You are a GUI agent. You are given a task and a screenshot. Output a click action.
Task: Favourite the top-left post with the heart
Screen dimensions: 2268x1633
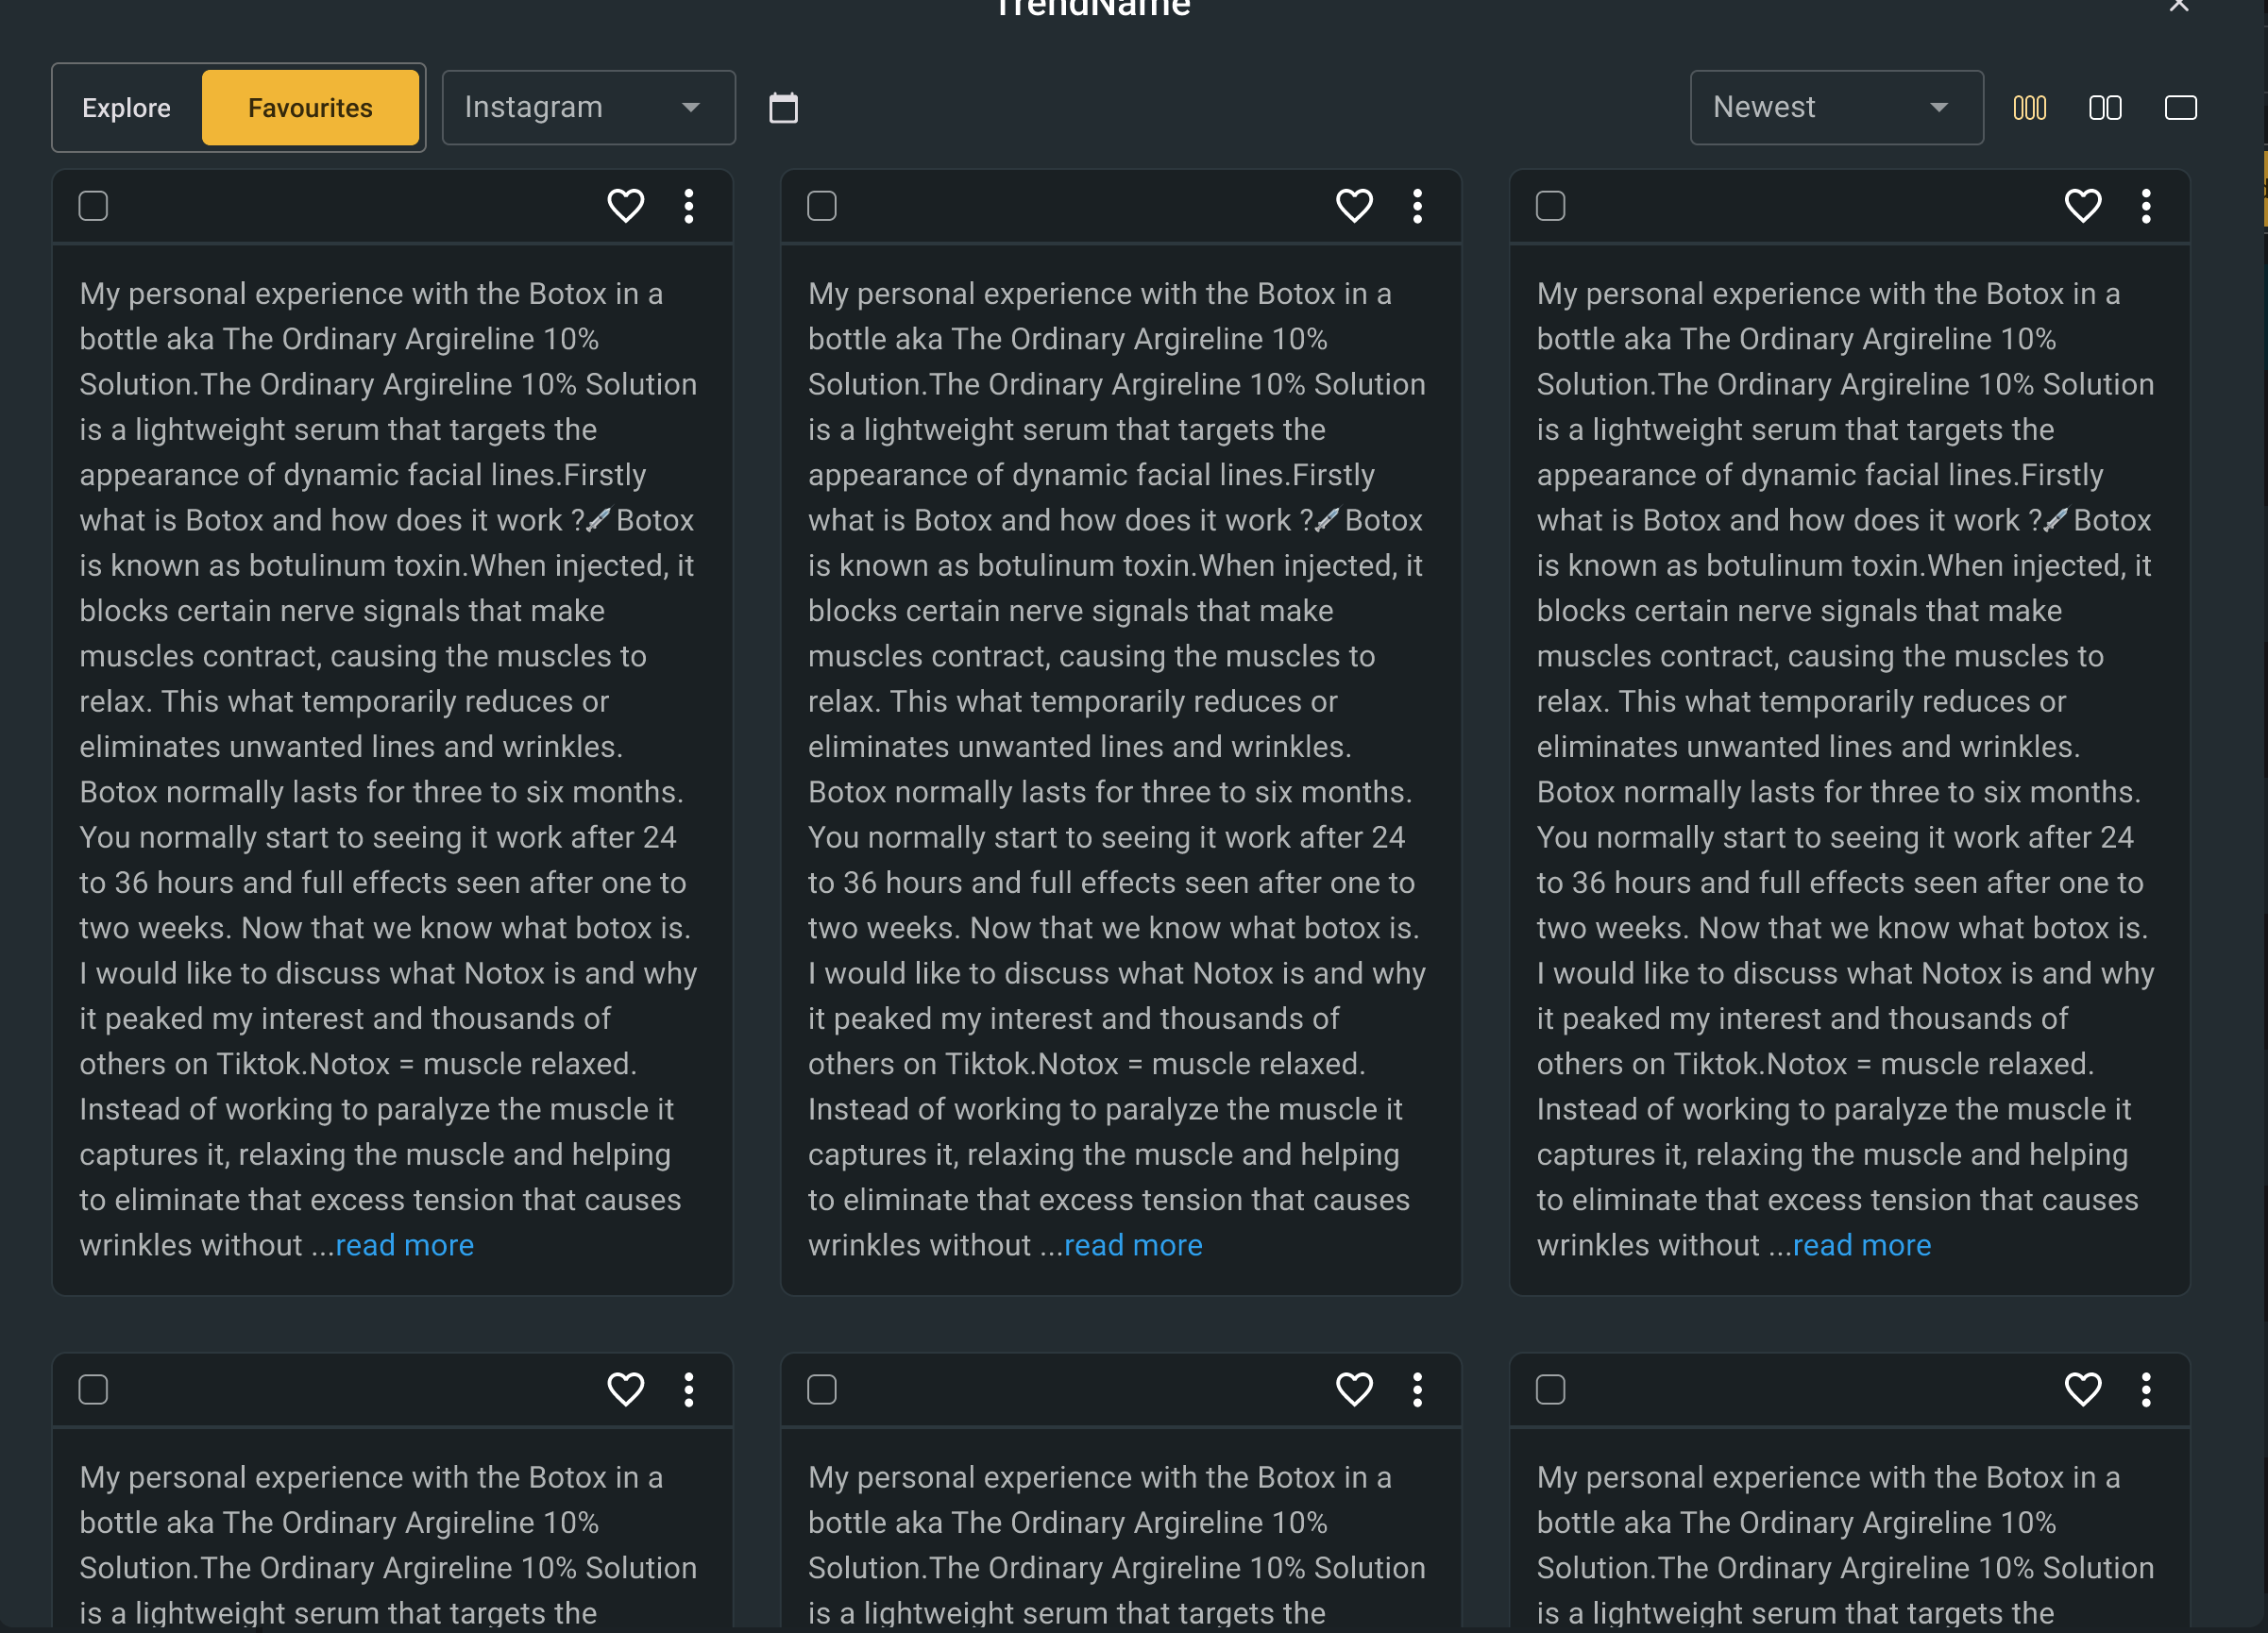point(626,206)
